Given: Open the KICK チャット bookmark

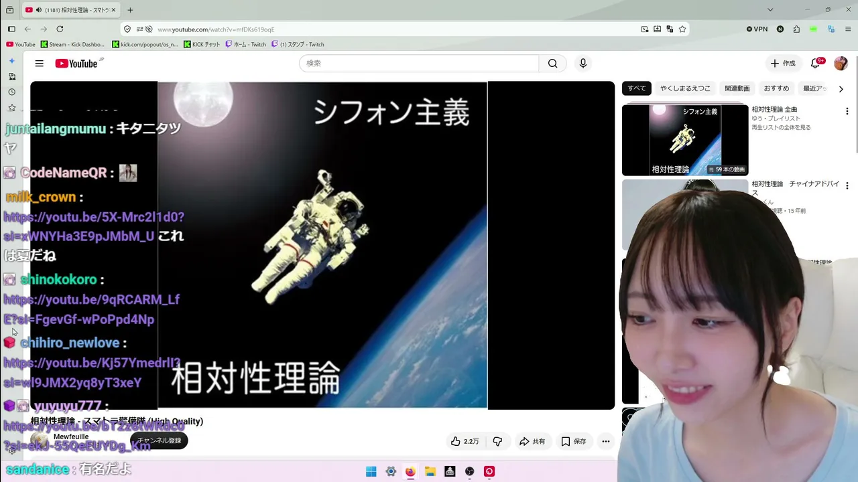Looking at the screenshot, I should coord(201,44).
